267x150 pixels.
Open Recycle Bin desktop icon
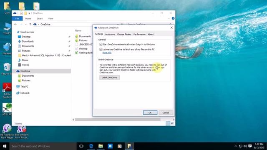tap(7, 69)
